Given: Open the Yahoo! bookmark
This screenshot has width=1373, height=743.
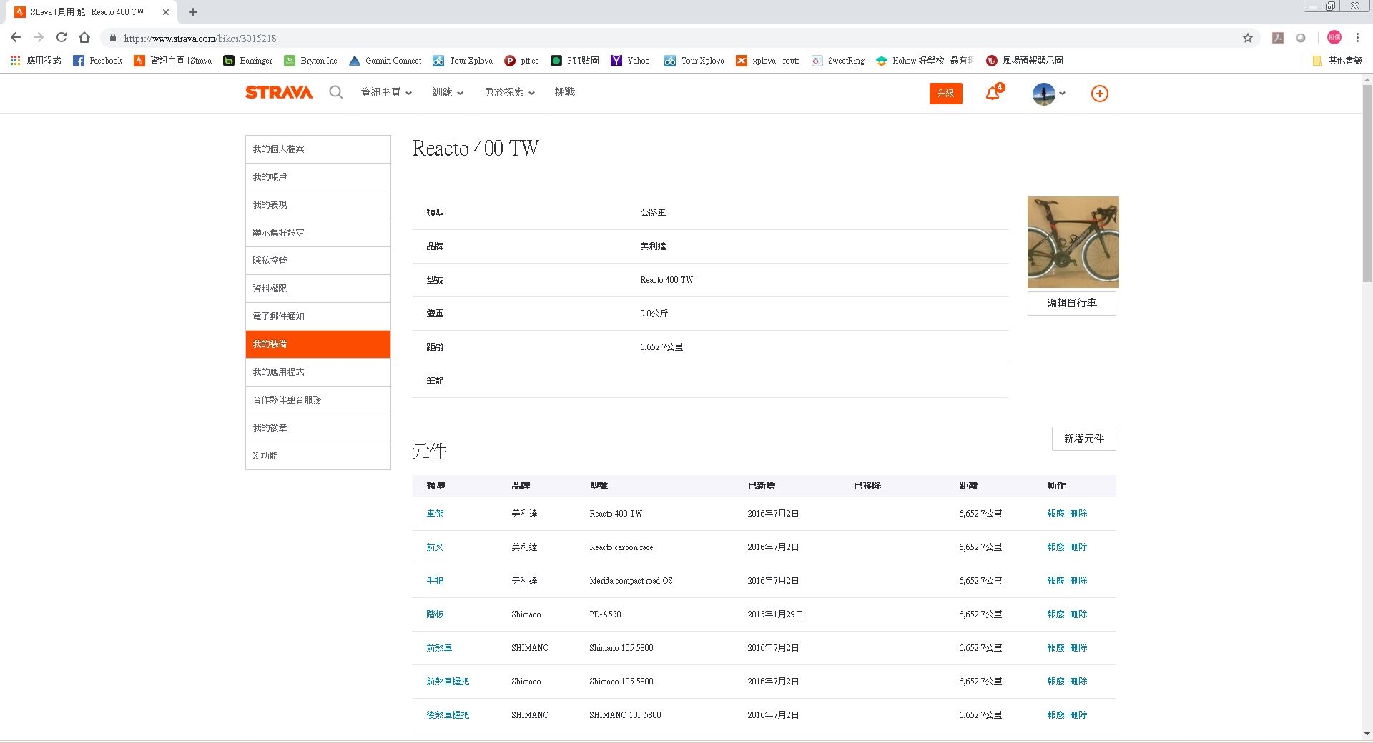Looking at the screenshot, I should 631,61.
